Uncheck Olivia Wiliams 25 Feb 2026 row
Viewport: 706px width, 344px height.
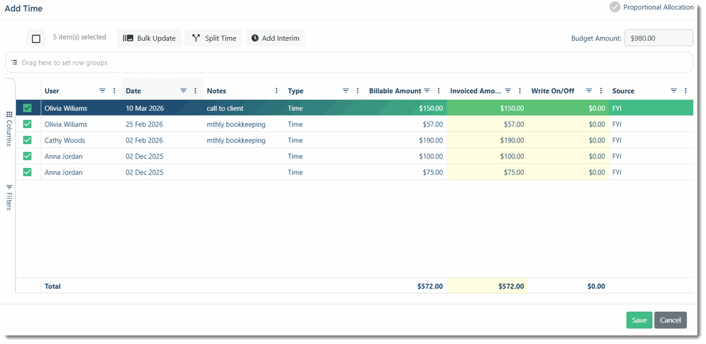point(28,124)
